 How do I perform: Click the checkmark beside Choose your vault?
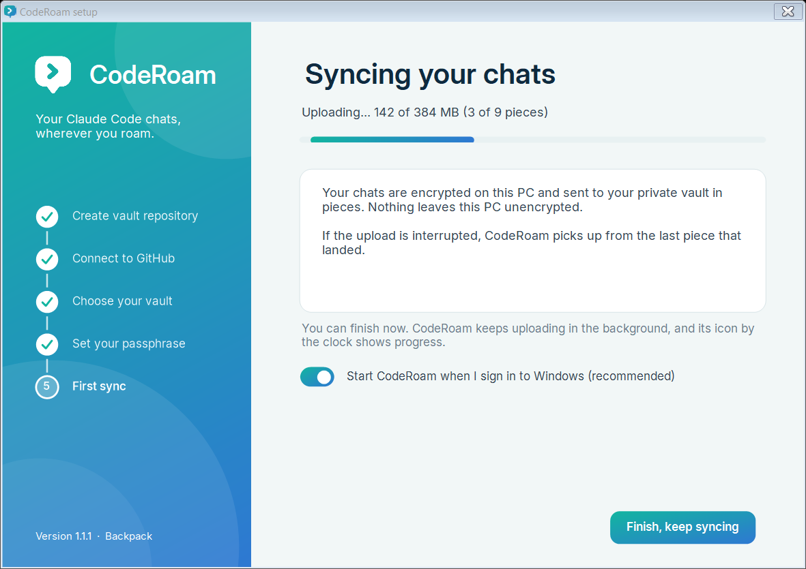[x=47, y=302]
